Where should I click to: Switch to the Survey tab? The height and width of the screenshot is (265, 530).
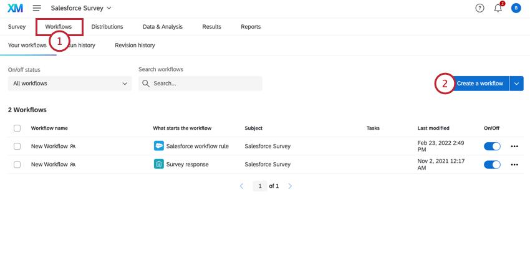[17, 27]
